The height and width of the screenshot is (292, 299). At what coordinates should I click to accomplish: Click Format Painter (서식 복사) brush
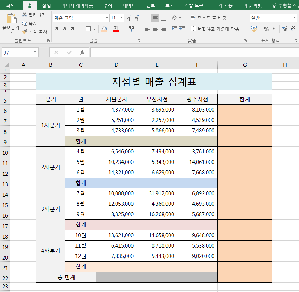pyautogui.click(x=25, y=31)
